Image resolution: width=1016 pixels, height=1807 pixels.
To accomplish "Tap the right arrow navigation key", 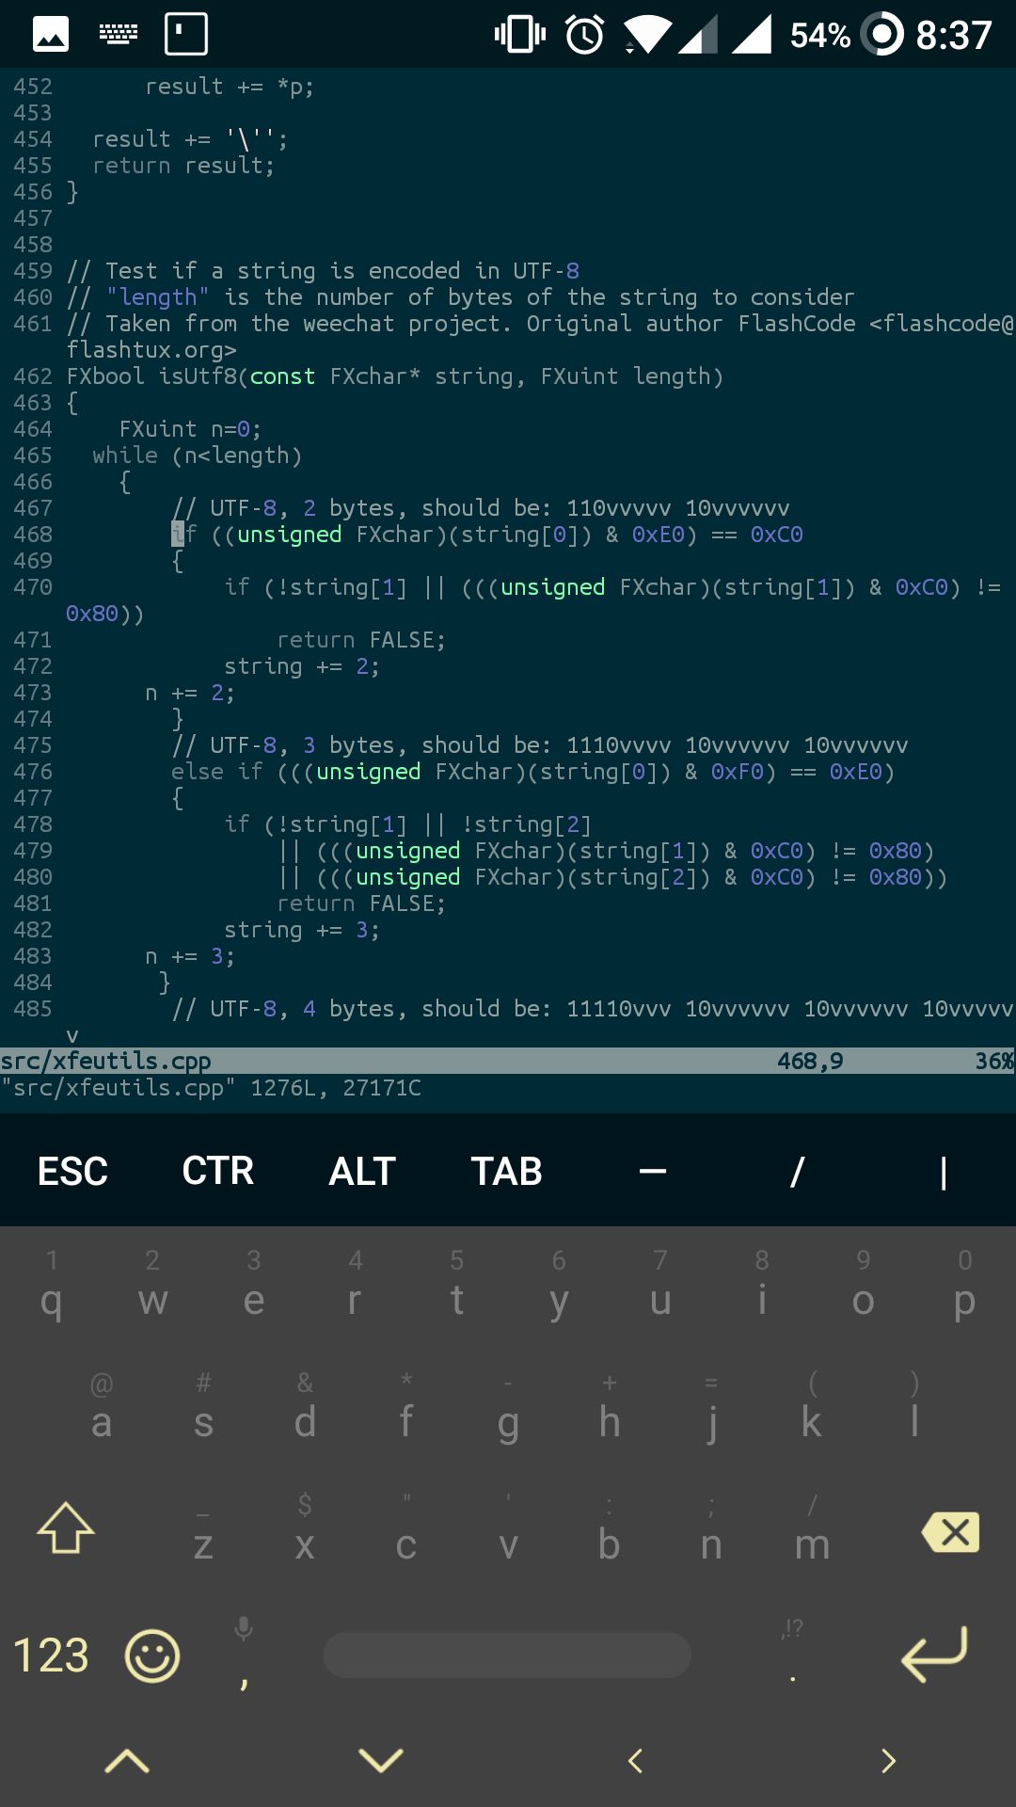I will point(888,1761).
